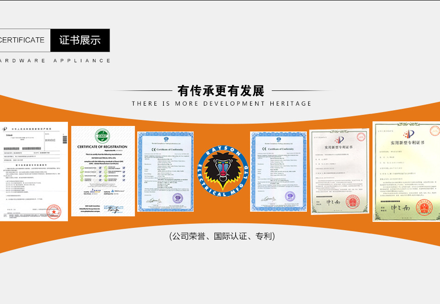Screen dimensions: 440x304
Task: Click the green GMC circular logo
Action: pos(103,136)
